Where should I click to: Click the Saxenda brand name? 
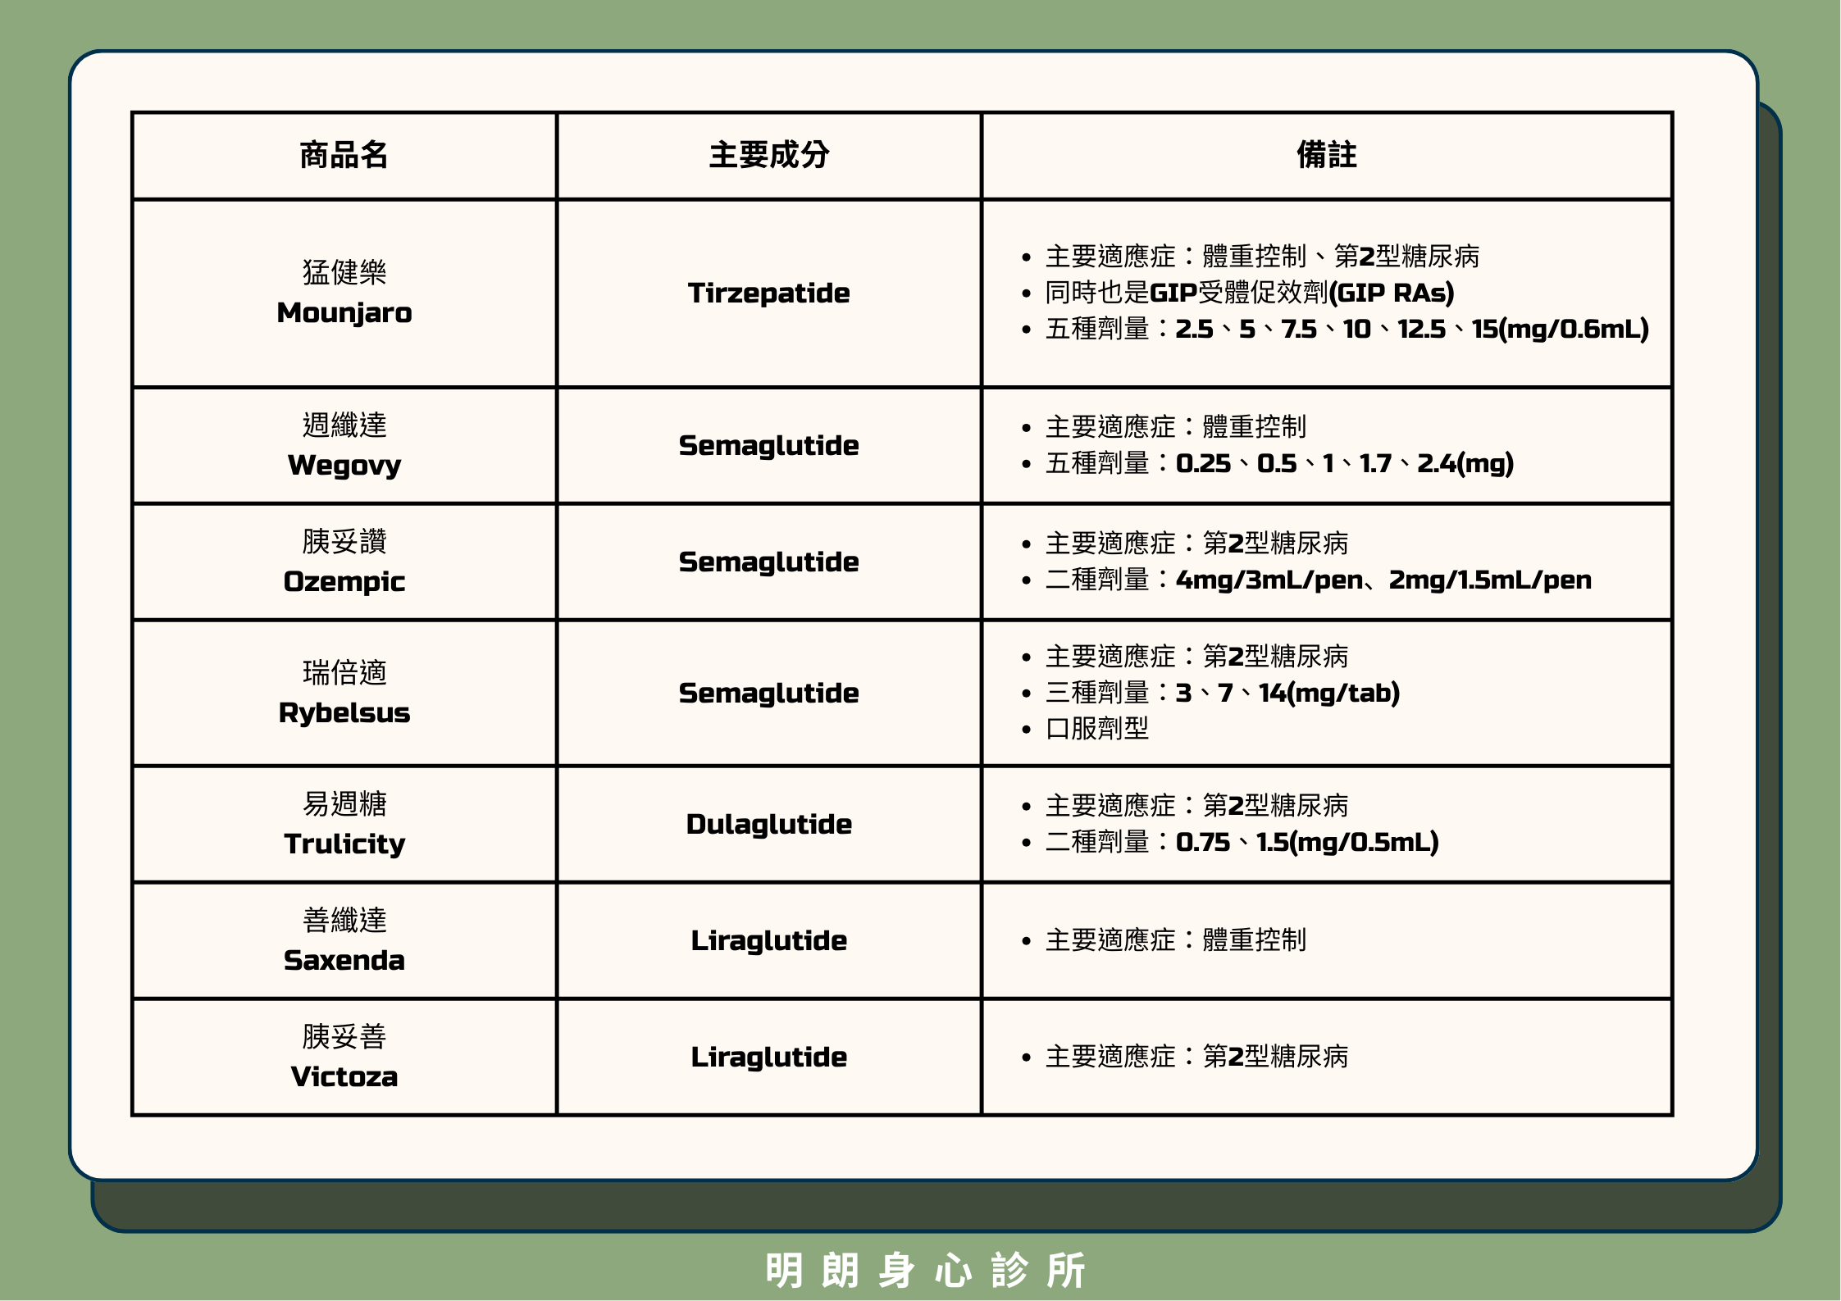point(344,961)
